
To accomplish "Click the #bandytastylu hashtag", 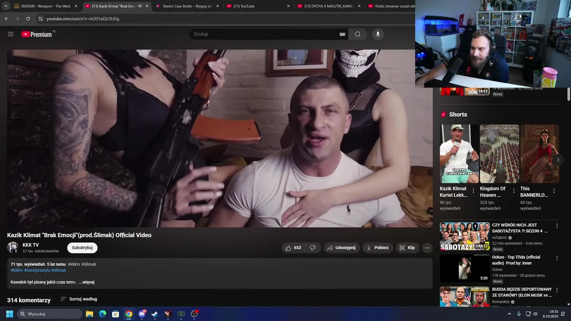I will [x=37, y=270].
